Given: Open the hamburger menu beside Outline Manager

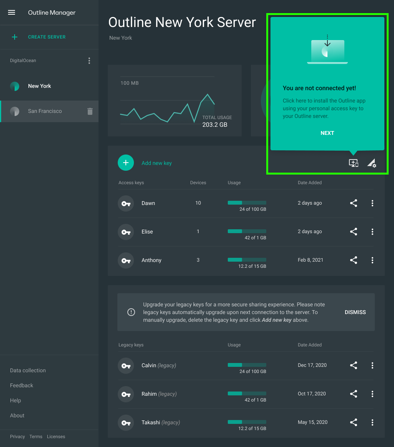Looking at the screenshot, I should tap(12, 13).
